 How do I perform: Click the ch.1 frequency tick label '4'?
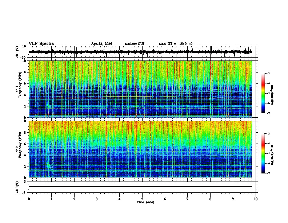25,95
